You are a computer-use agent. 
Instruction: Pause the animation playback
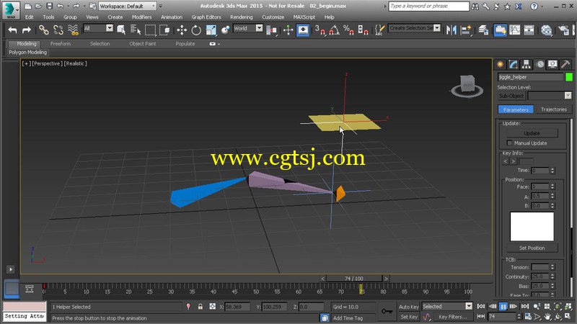pos(503,307)
